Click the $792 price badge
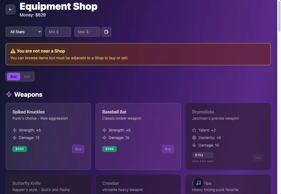This screenshot has height=194, width=281. click(x=203, y=155)
